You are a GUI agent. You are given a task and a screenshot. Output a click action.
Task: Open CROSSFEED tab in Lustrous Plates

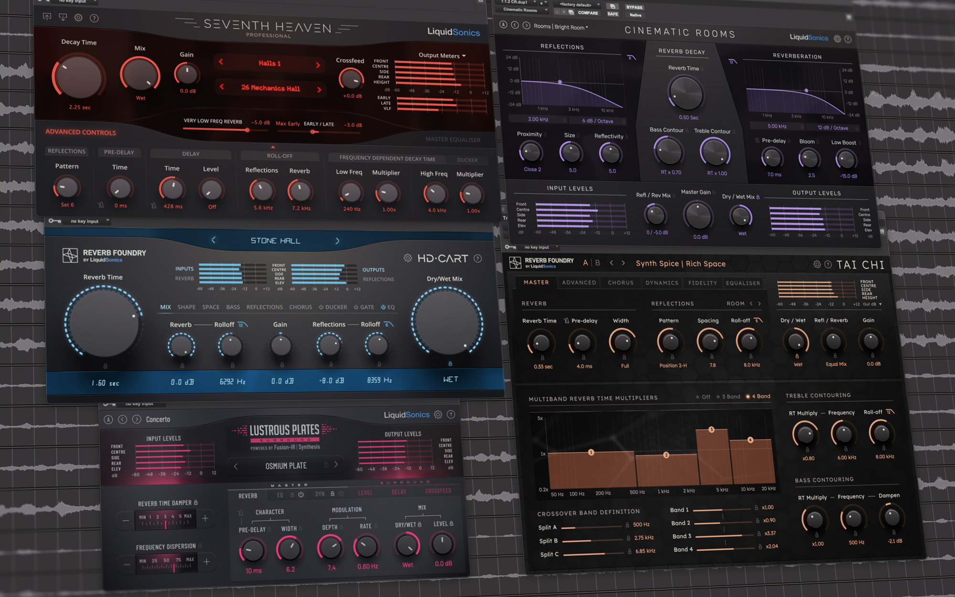coord(438,491)
